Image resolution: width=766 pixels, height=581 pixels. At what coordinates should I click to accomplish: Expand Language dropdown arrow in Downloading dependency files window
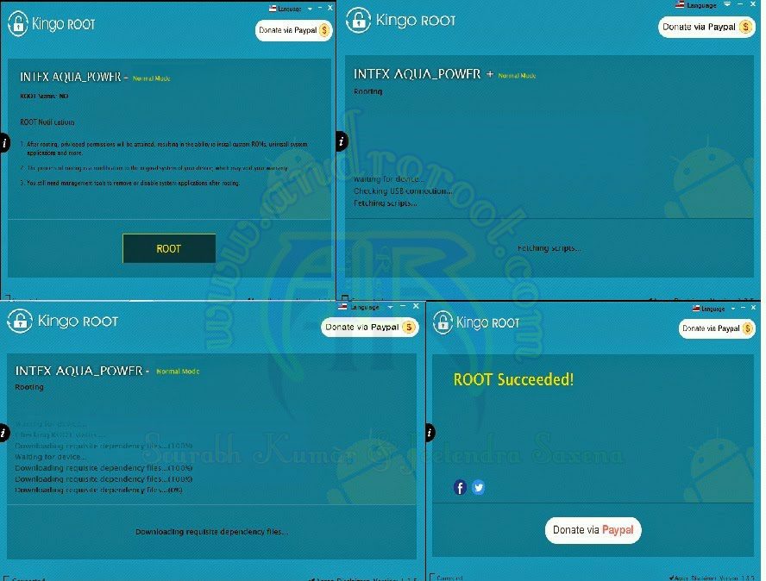pyautogui.click(x=390, y=307)
